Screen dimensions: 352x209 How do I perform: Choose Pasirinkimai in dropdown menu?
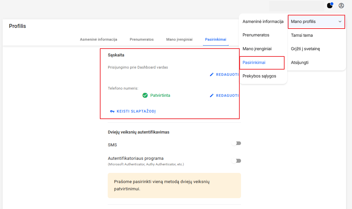254,63
